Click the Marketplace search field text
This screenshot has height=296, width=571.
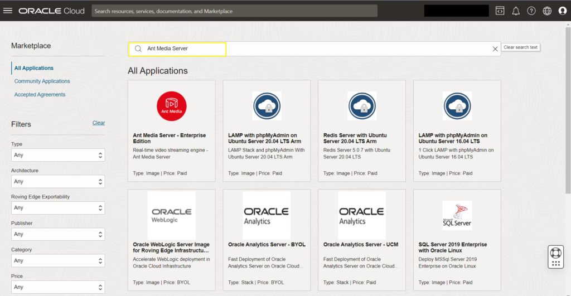167,48
